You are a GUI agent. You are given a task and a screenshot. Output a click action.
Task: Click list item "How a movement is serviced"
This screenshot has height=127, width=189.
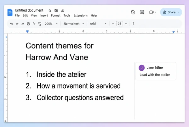pyautogui.click(x=78, y=86)
